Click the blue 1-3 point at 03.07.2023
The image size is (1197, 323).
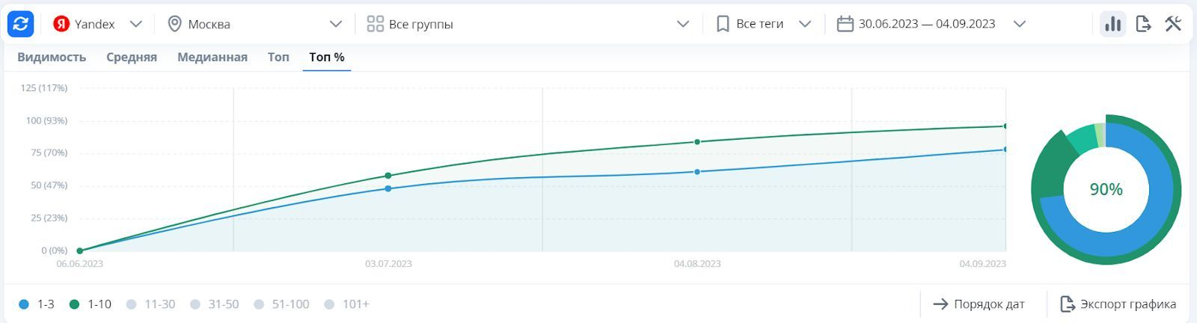click(388, 188)
